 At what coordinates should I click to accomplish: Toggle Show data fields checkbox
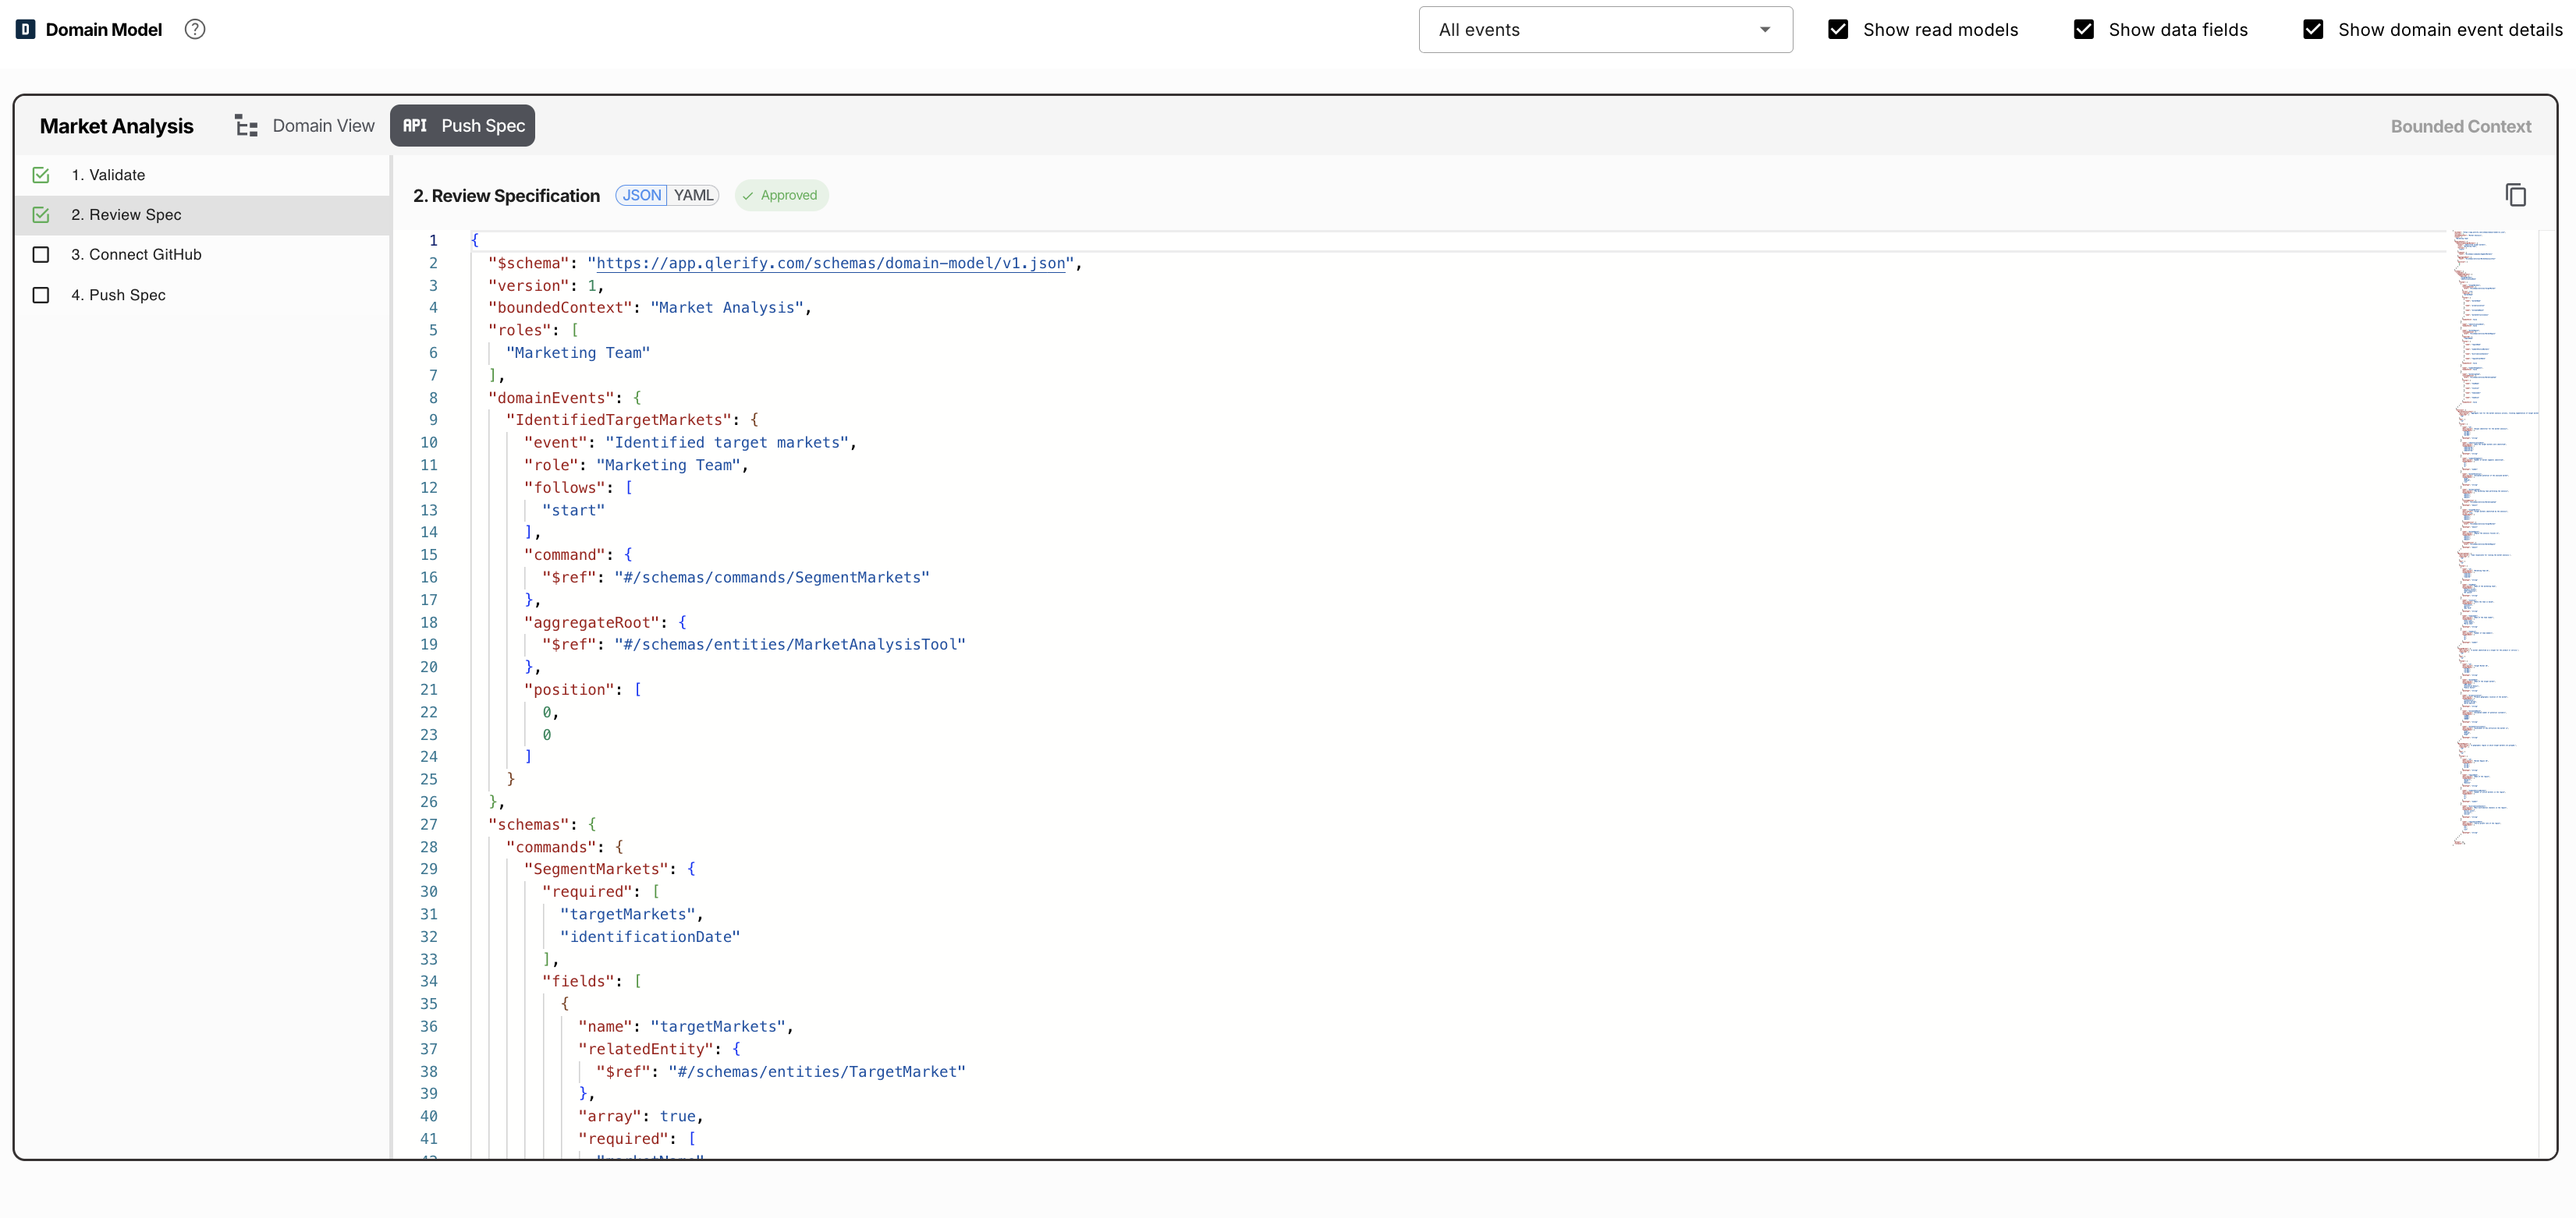[x=2084, y=30]
